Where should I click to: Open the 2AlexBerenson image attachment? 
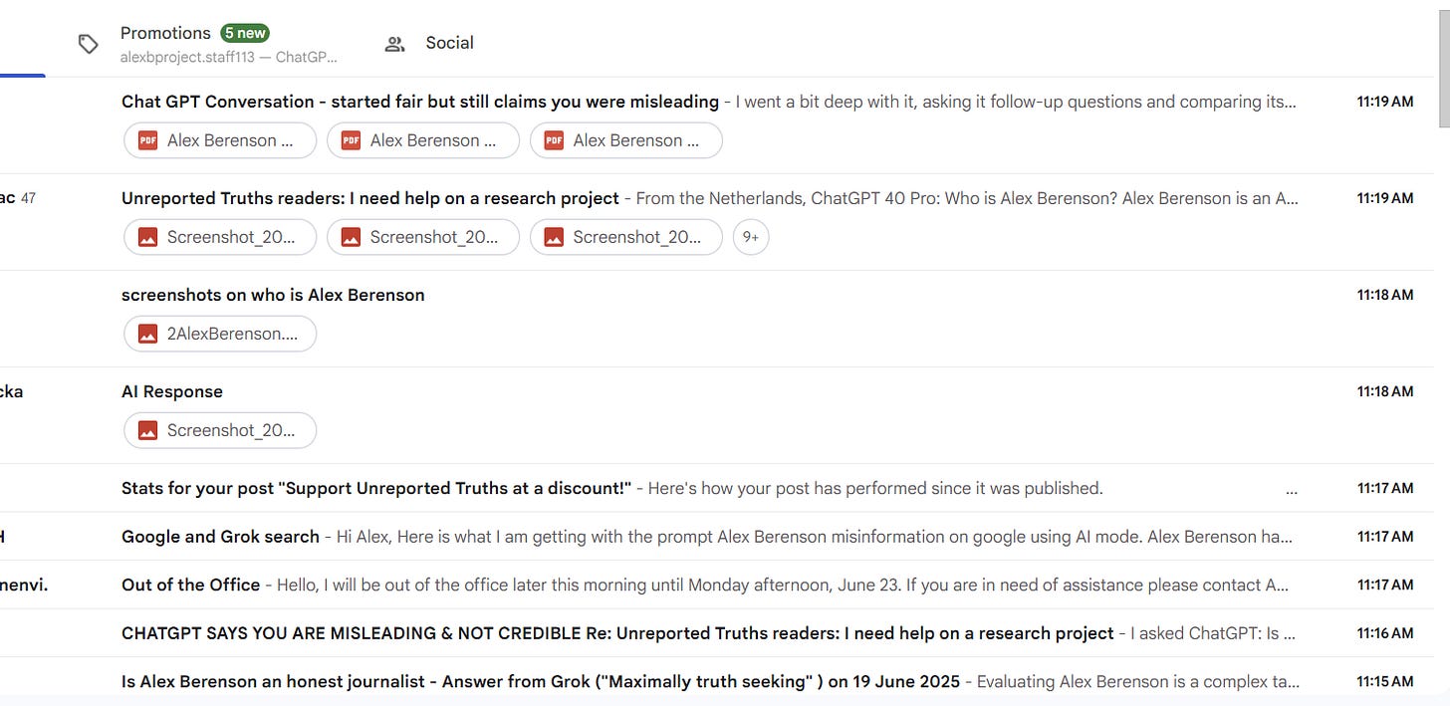[x=220, y=334]
